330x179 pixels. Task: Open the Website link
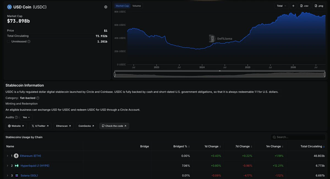pos(16,126)
